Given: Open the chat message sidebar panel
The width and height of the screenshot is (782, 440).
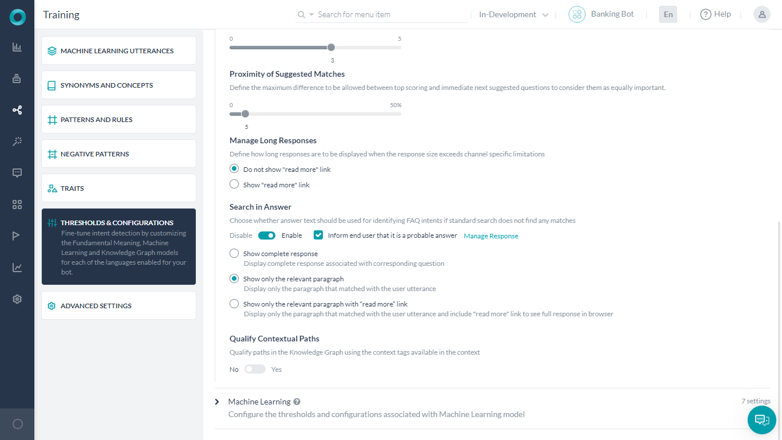Looking at the screenshot, I should coord(17,172).
